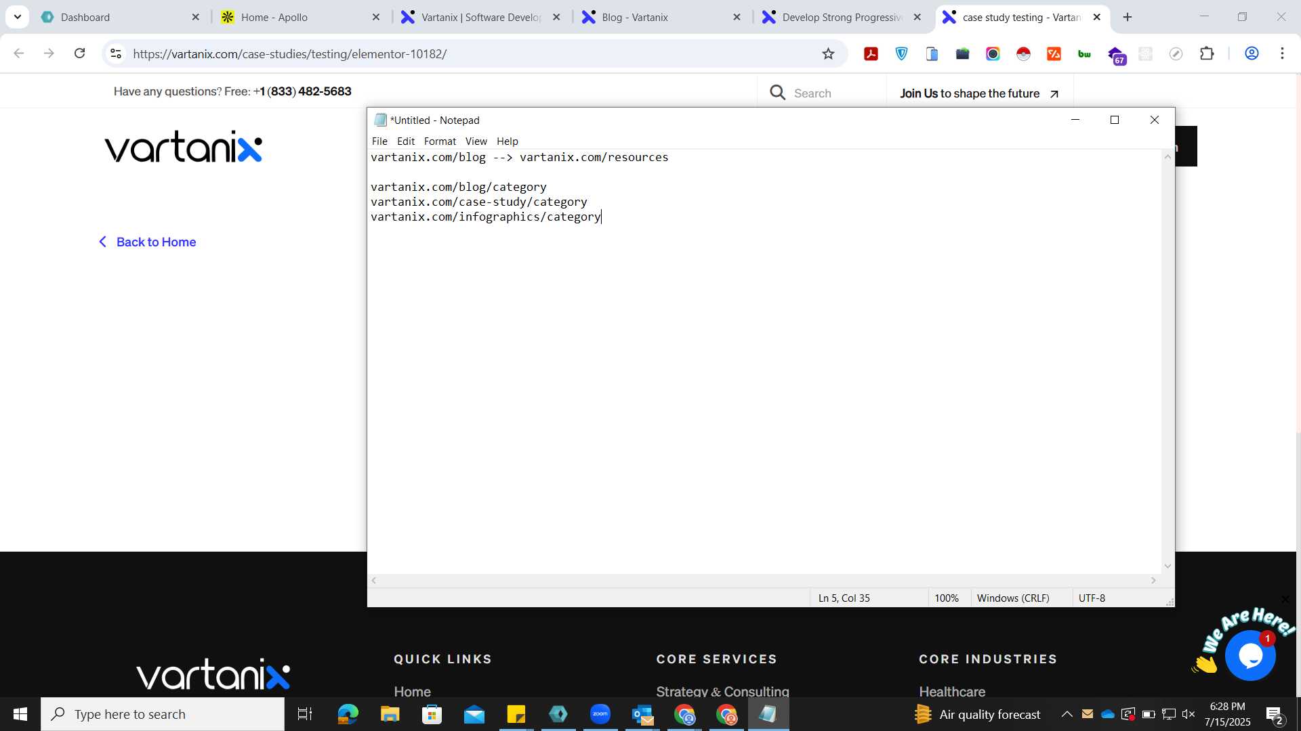Click Notepad vertical scrollbar down arrow
This screenshot has height=731, width=1301.
pos(1168,566)
